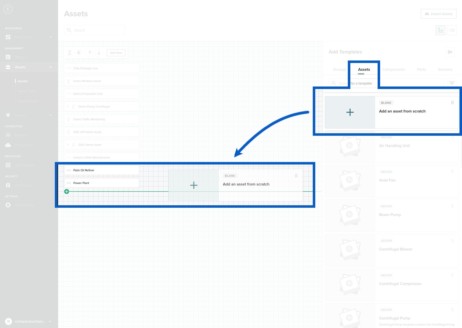Open the Sensors tab

[445, 69]
